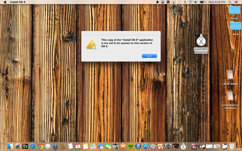Launch Safari from the dock
This screenshot has width=242, height=151.
[33, 146]
